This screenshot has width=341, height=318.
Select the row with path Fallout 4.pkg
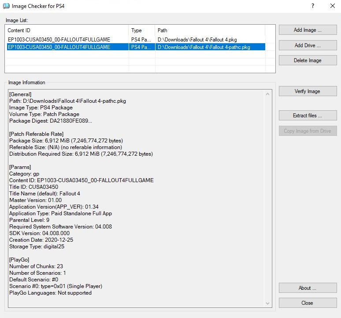[x=136, y=40]
